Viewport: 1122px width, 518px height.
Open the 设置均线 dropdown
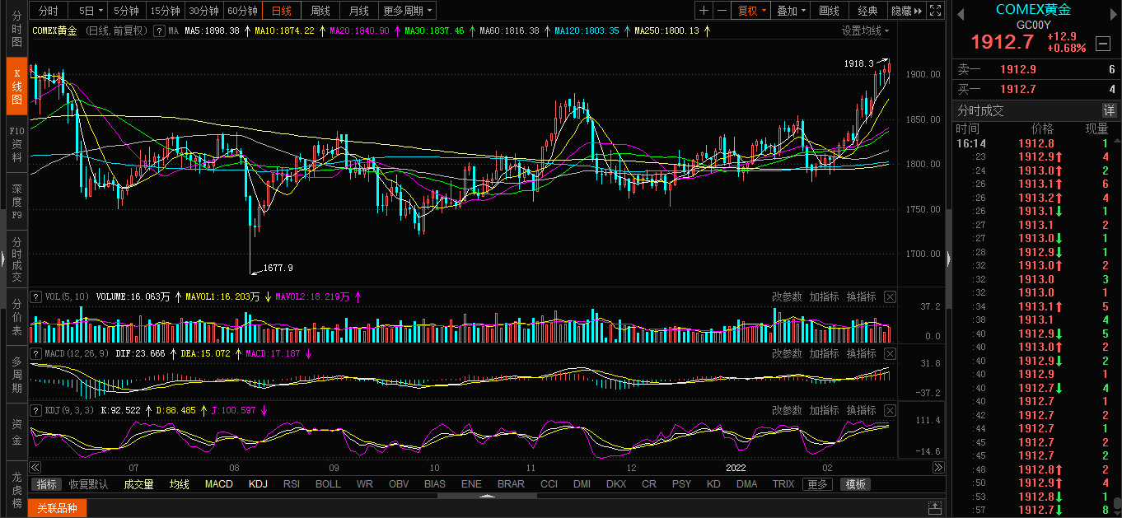click(x=865, y=30)
